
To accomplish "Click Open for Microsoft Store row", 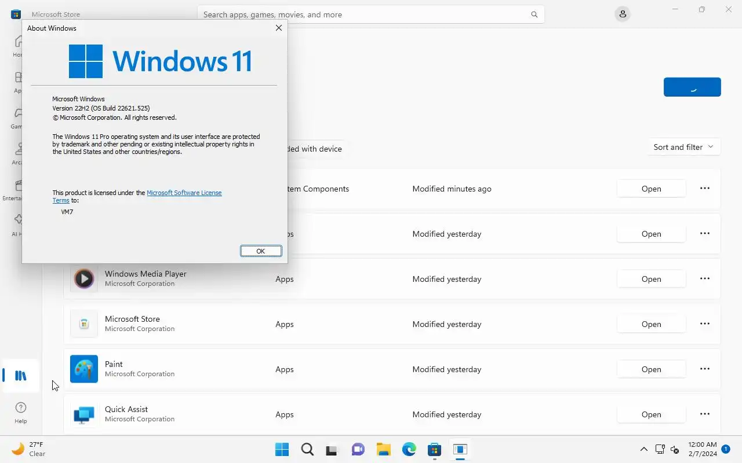I will (651, 324).
